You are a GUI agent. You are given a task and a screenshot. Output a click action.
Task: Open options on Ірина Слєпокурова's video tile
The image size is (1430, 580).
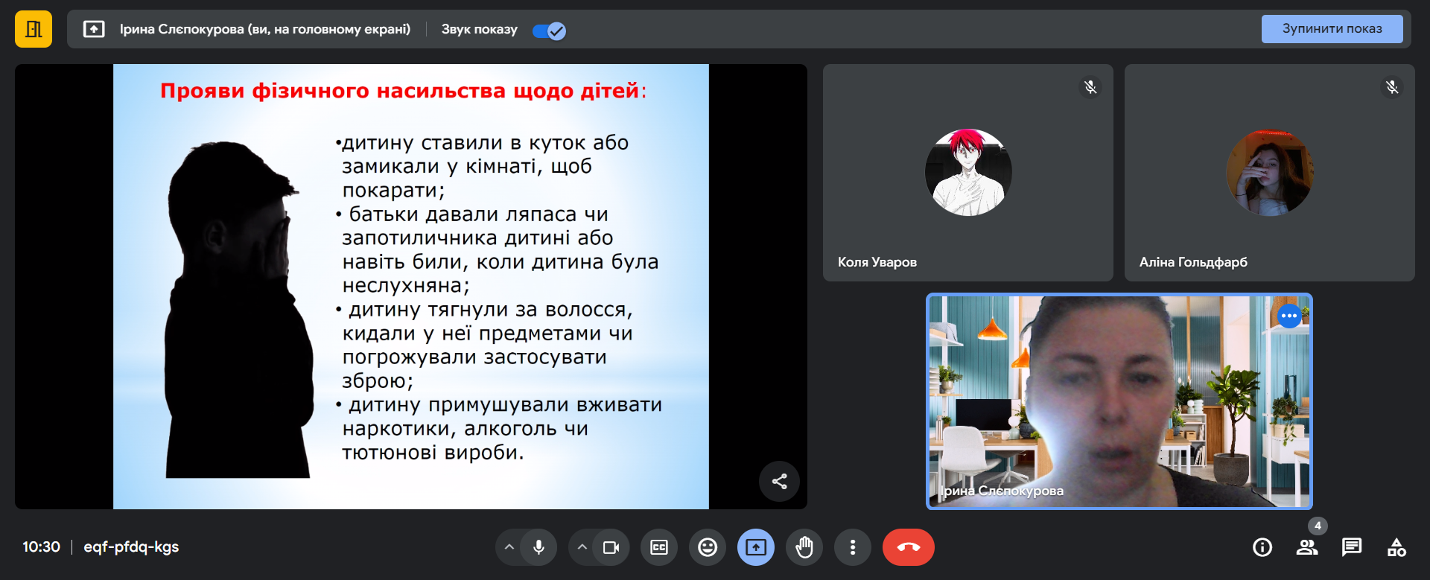click(x=1289, y=316)
